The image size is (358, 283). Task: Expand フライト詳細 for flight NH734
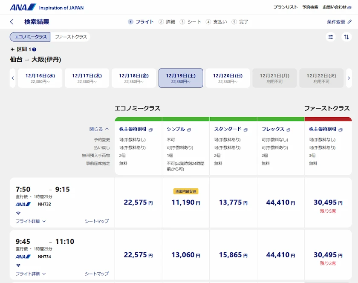[x=31, y=274]
